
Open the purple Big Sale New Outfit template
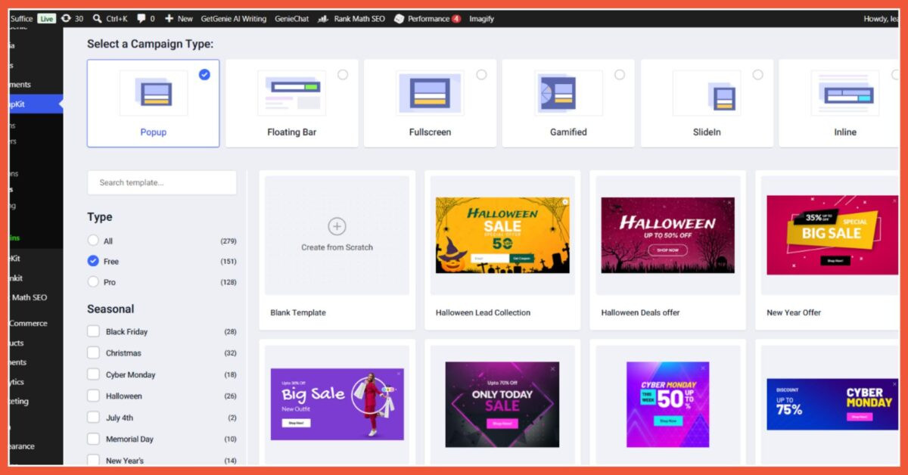pos(337,404)
